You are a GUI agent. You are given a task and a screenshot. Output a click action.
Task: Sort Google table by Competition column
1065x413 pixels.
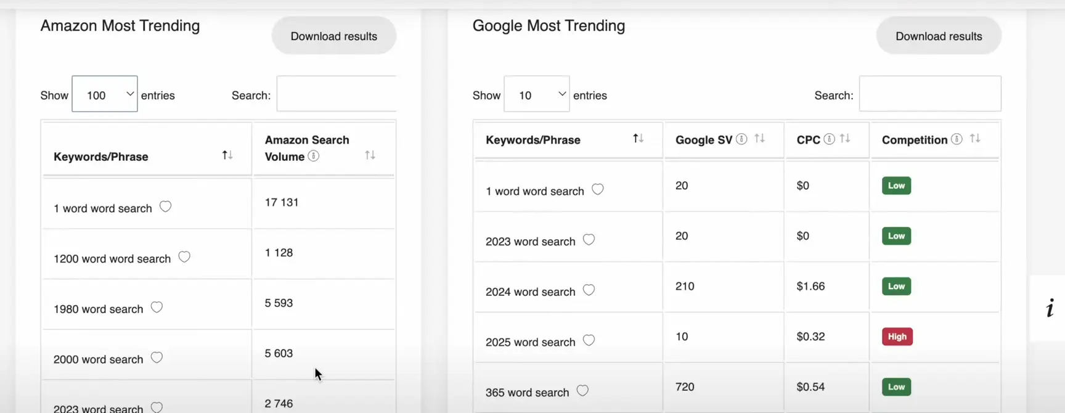tap(975, 139)
